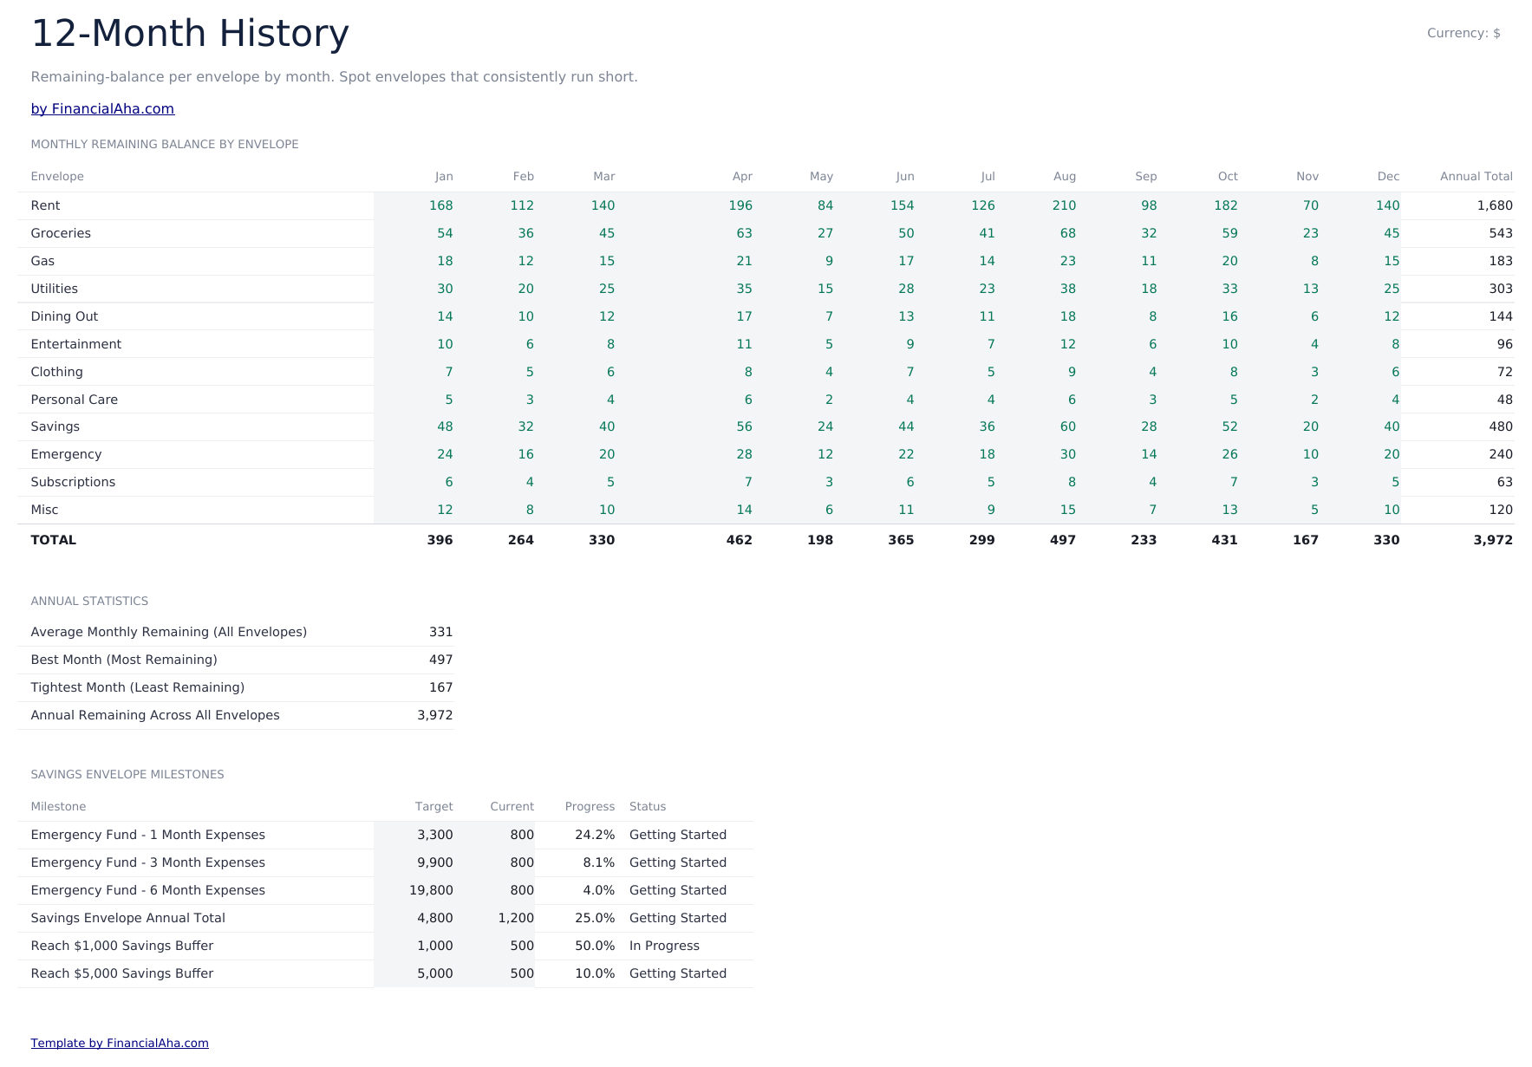Viewport: 1532px width, 1067px height.
Task: Select the SAVINGS ENVELOPE MILESTONES section heading
Action: tap(127, 774)
